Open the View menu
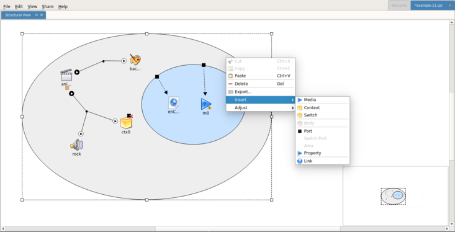 32,6
